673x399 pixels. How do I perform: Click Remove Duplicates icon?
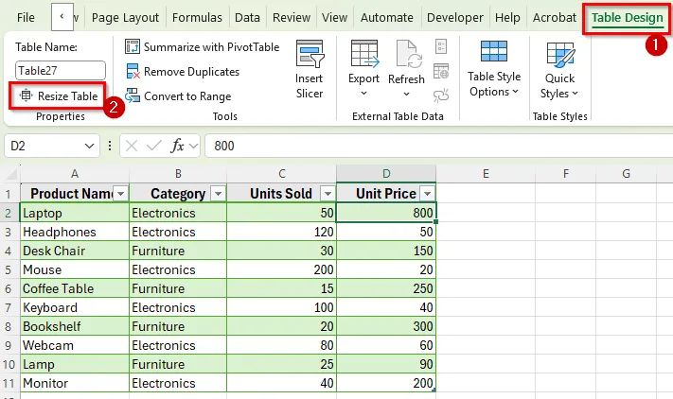pos(133,72)
